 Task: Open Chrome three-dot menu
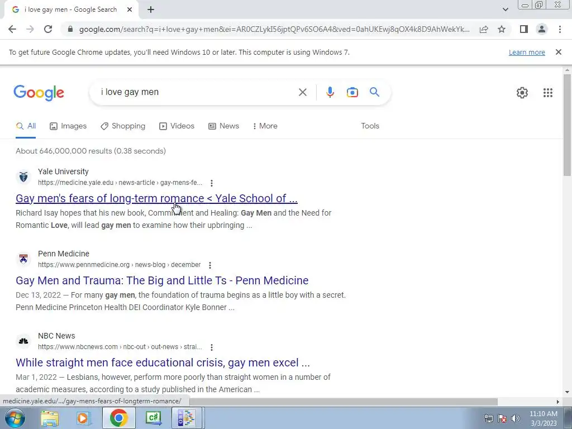[560, 29]
